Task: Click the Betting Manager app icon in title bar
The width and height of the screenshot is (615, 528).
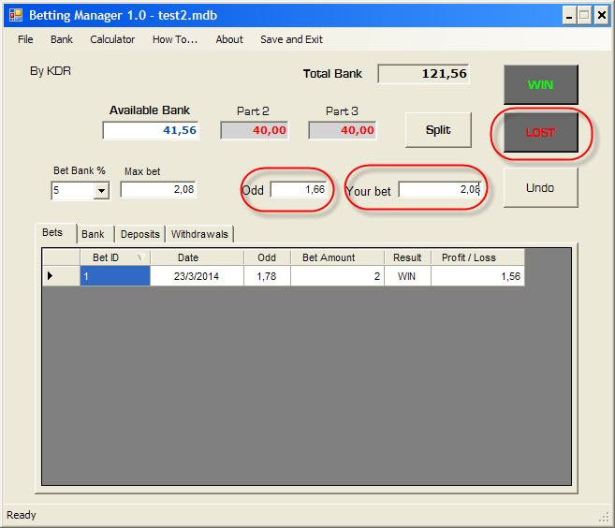Action: tap(15, 15)
